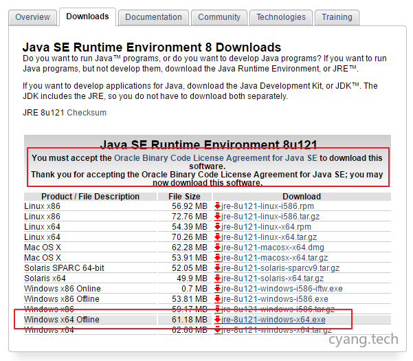Viewport: 413px width, 361px height.
Task: Open the JRE 8u121 Checksum link
Action: tap(87, 113)
